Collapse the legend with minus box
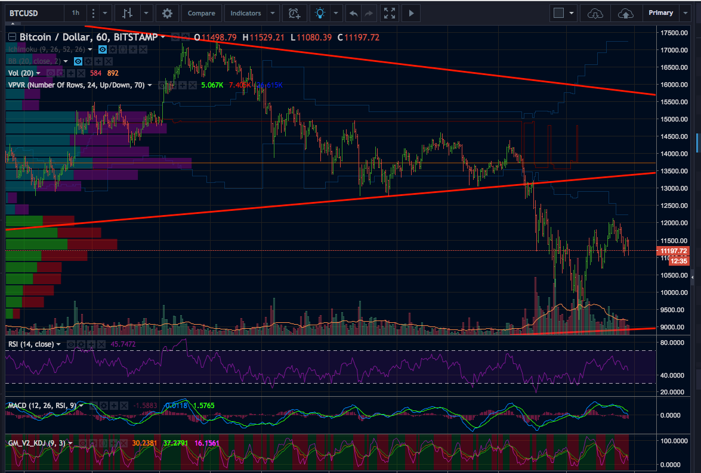This screenshot has height=473, width=701. click(12, 37)
